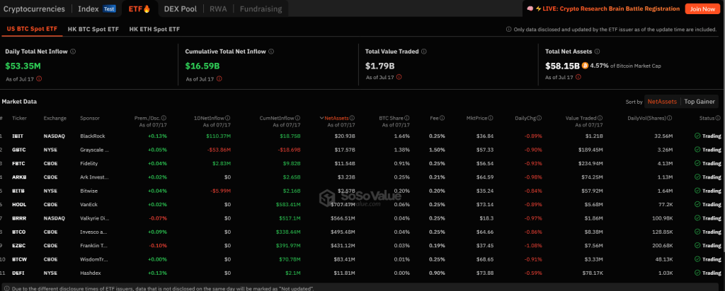Open the FBTC ticker row
The height and width of the screenshot is (291, 725).
tap(362, 163)
